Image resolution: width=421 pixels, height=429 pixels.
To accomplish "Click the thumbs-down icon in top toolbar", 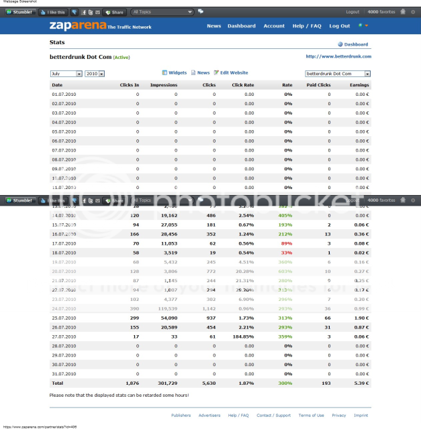I will (x=74, y=12).
